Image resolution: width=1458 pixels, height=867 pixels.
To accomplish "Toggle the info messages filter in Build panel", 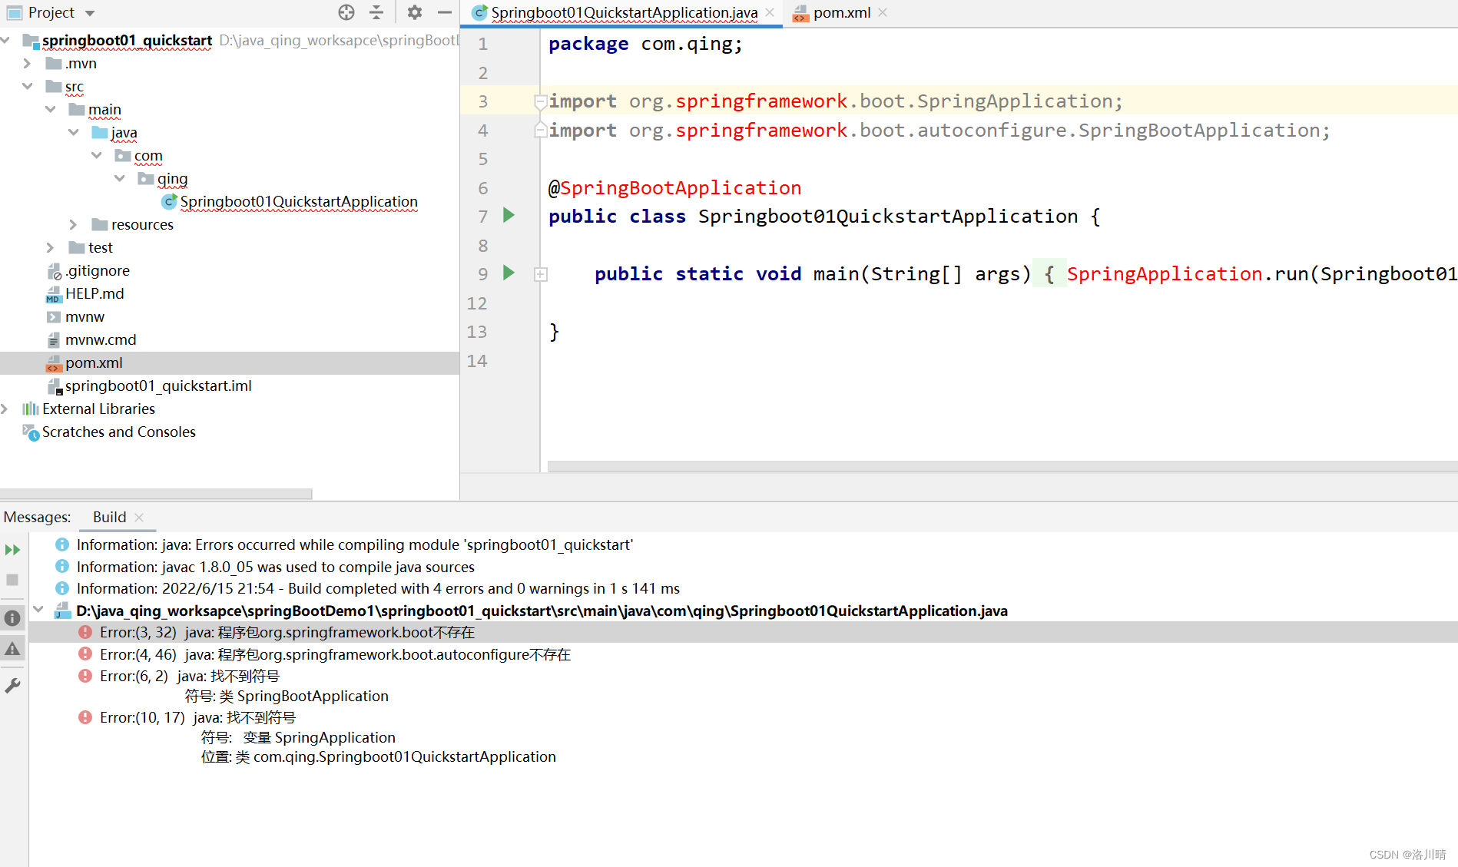I will tap(12, 617).
